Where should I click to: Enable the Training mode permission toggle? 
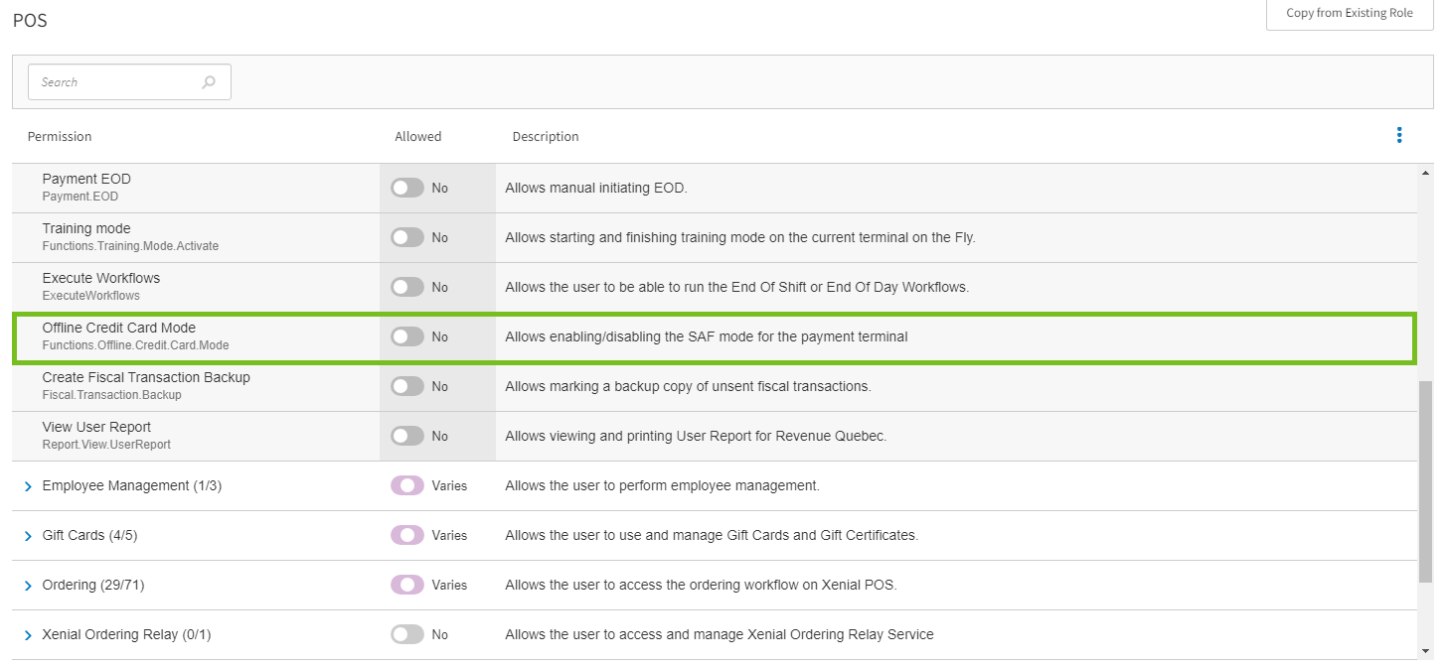pyautogui.click(x=406, y=237)
